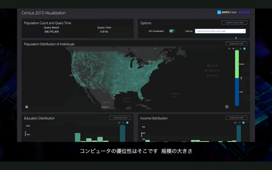Click the Plotly Dash logo in the header
Screen dimensions: 272x170
click(227, 12)
